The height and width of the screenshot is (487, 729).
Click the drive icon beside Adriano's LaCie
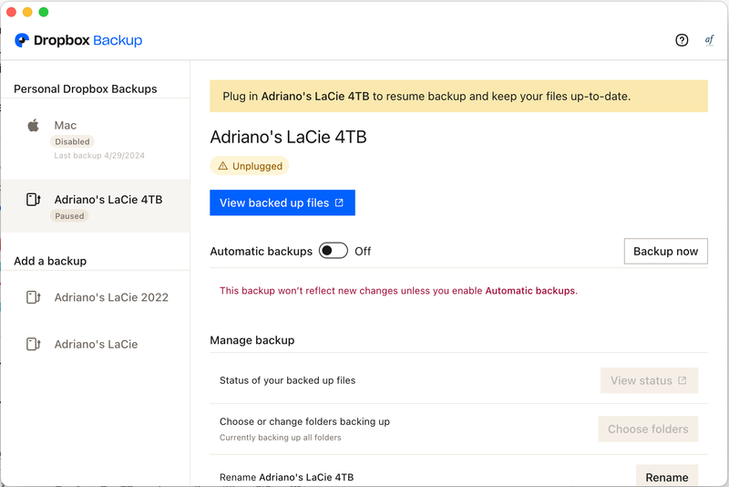34,344
